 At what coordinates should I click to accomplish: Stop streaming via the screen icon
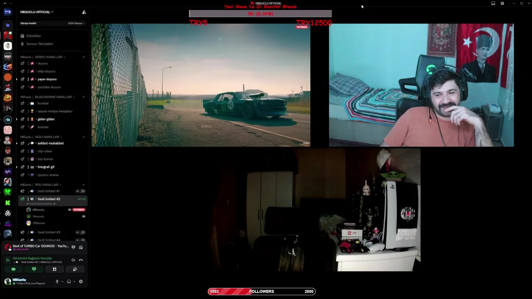(x=73, y=247)
